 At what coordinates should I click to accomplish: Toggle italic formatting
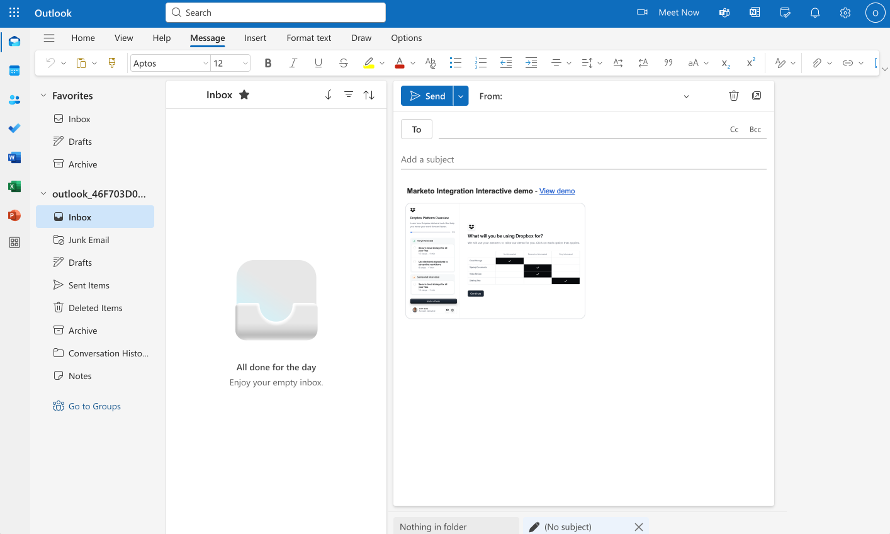point(293,63)
